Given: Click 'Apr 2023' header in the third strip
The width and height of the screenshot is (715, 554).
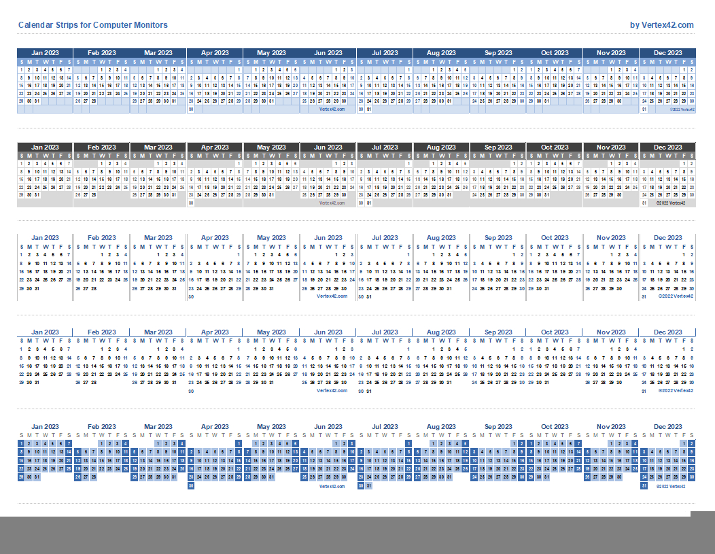Looking at the screenshot, I should pos(215,237).
